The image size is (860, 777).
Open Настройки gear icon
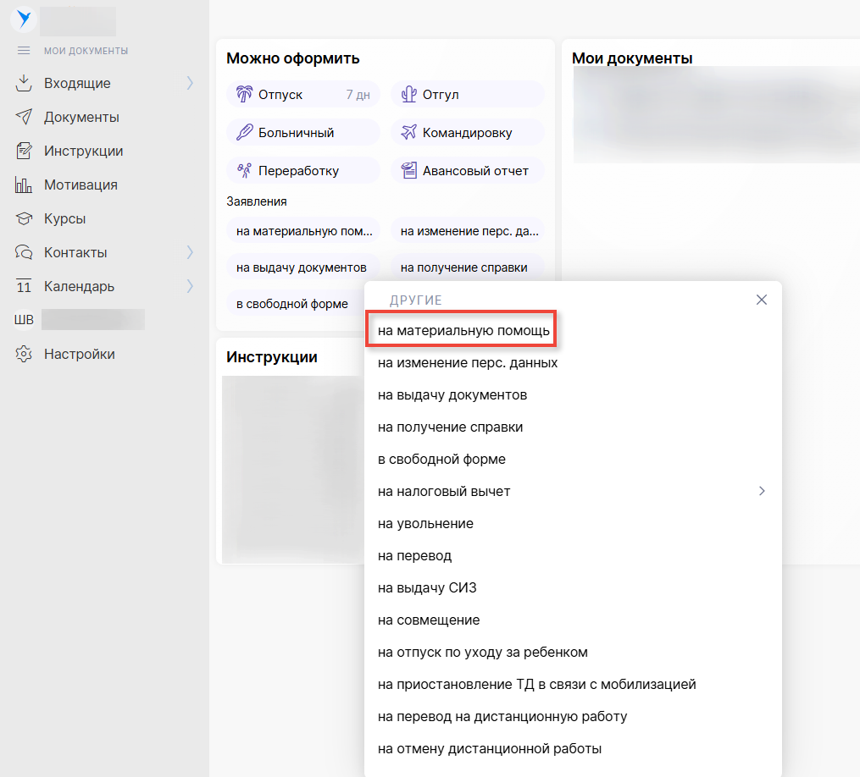24,354
